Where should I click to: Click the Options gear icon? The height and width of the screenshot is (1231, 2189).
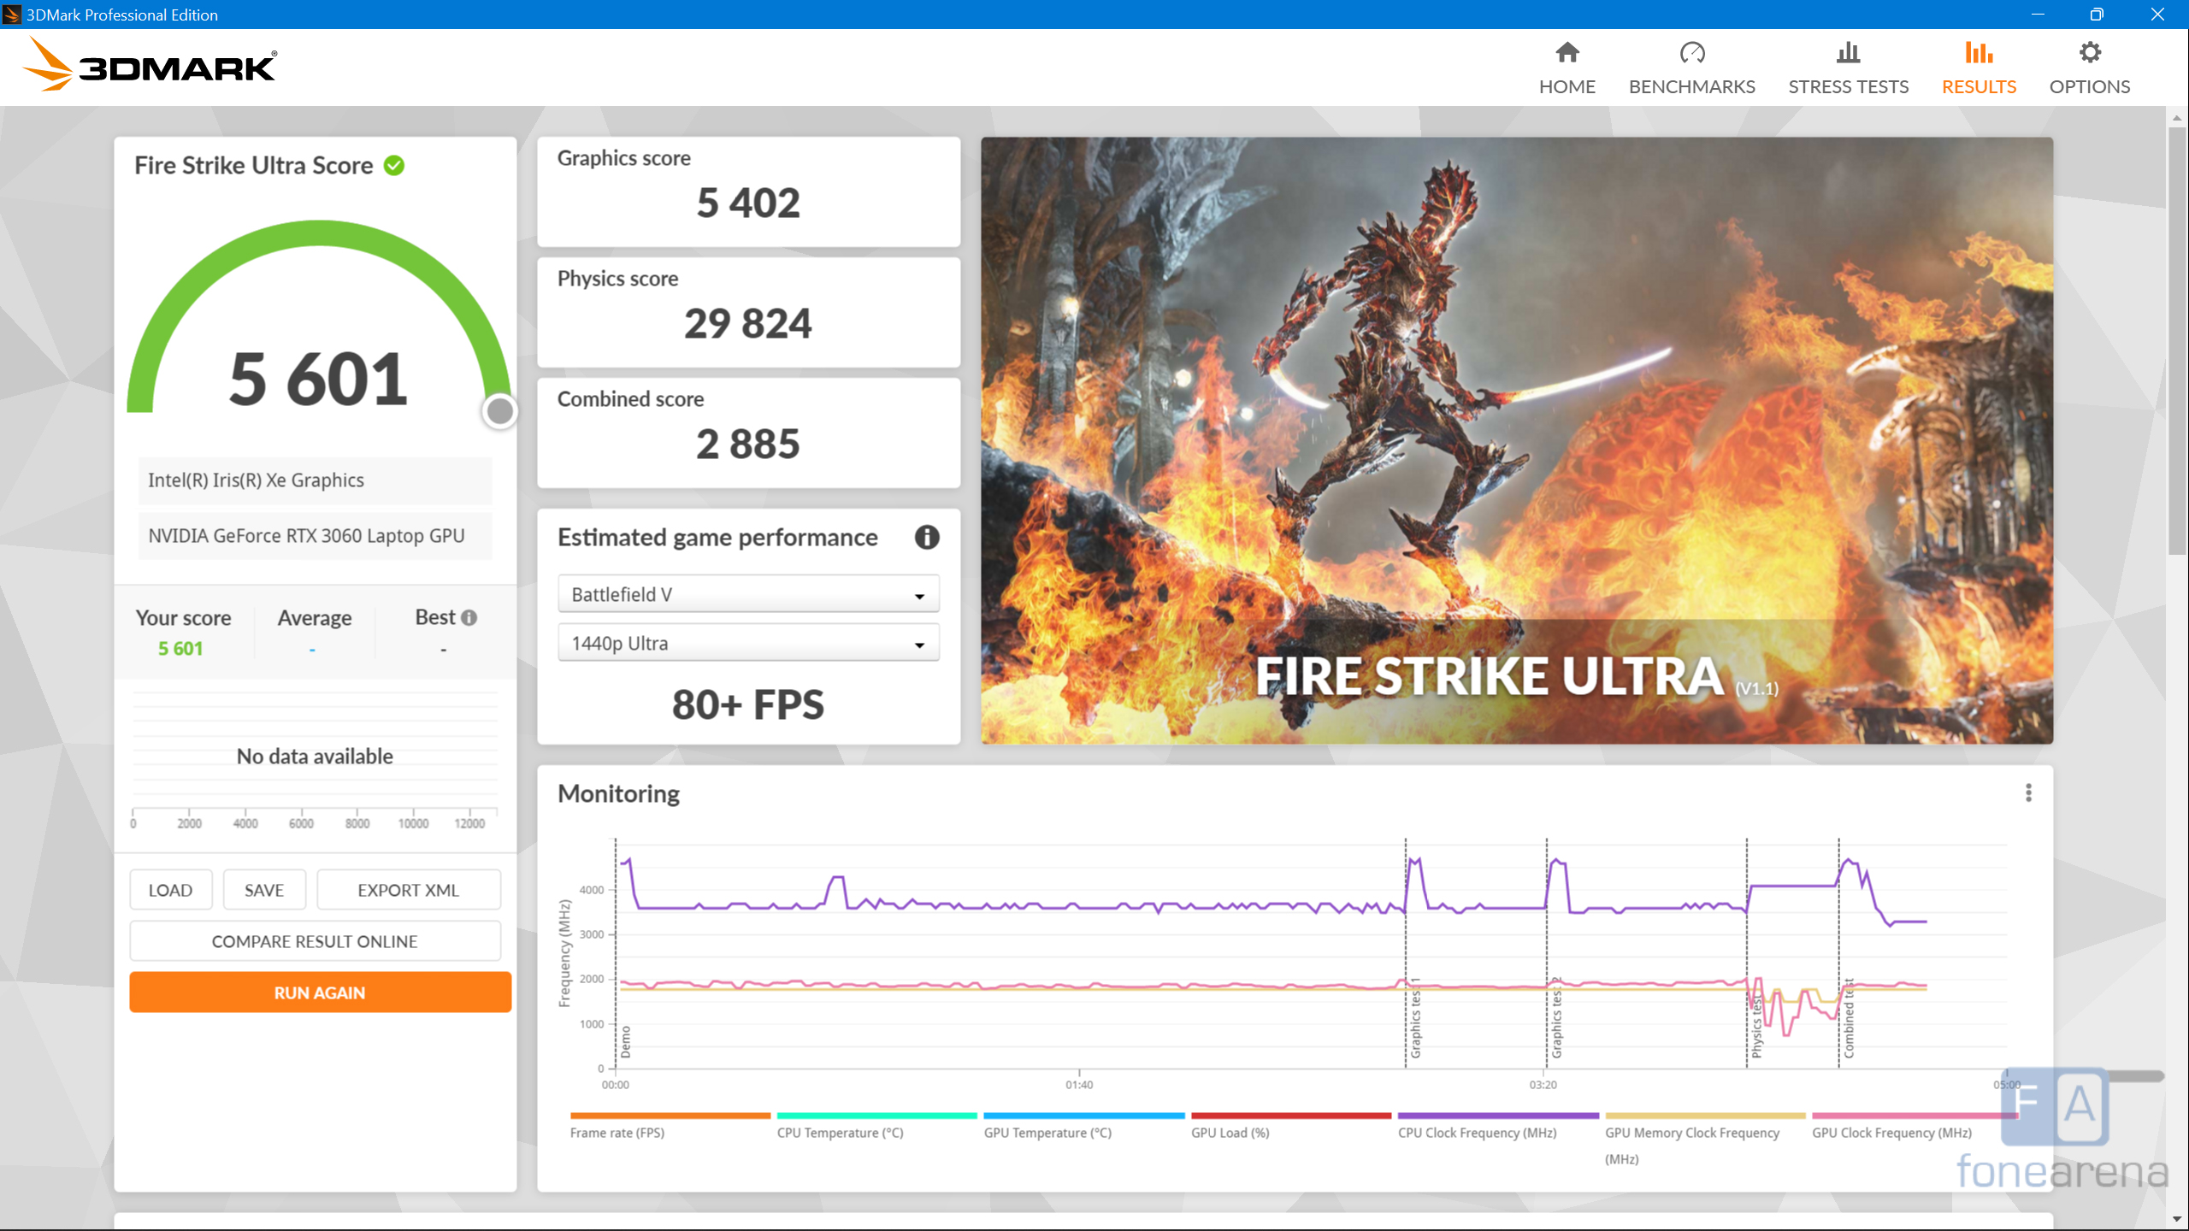point(2089,53)
